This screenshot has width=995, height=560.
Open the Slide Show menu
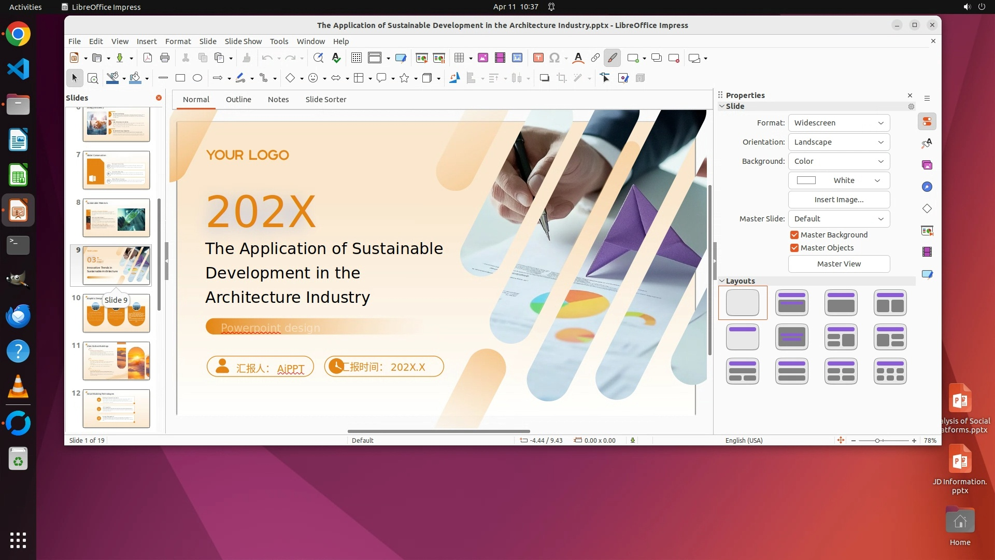pos(243,41)
